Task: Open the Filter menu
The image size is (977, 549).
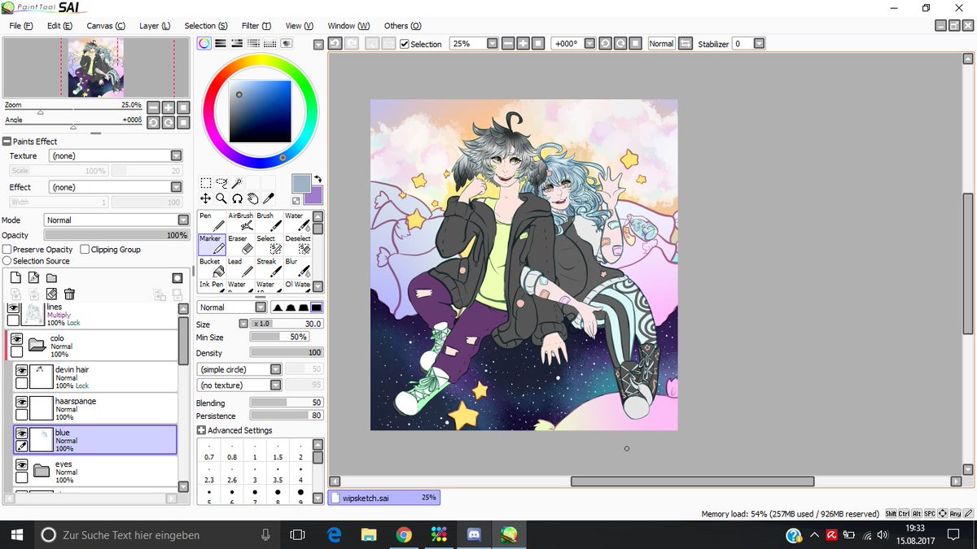Action: (x=256, y=26)
